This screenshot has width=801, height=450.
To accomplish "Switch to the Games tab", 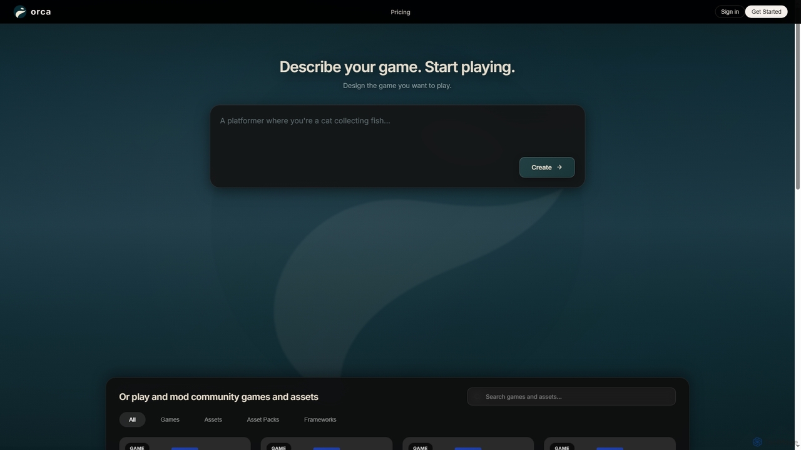I will [x=170, y=419].
